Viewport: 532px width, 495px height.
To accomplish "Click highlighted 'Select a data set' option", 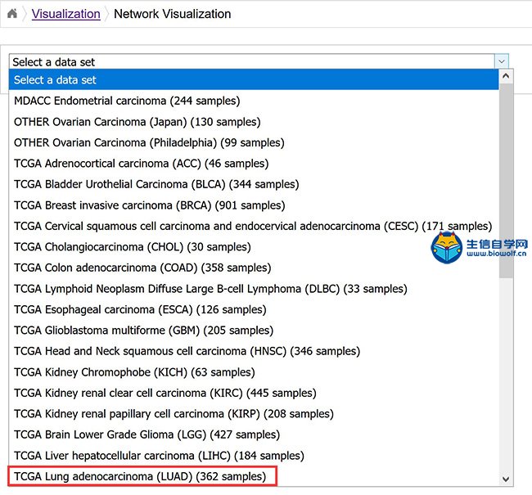I will tap(254, 79).
